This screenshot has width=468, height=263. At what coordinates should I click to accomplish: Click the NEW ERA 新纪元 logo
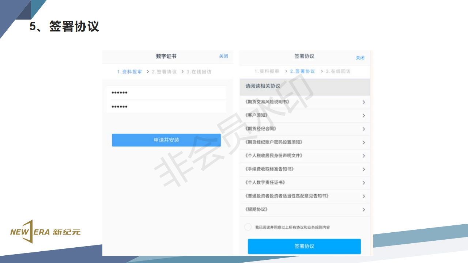(x=45, y=232)
